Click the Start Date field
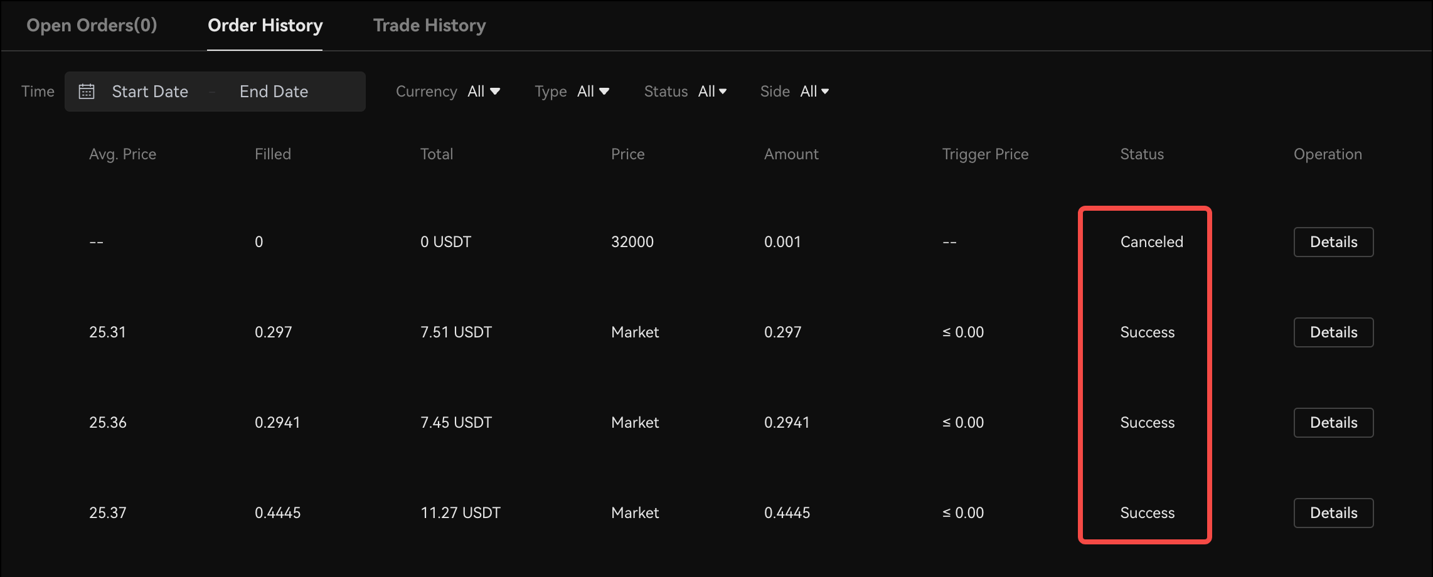This screenshot has width=1433, height=577. tap(150, 92)
